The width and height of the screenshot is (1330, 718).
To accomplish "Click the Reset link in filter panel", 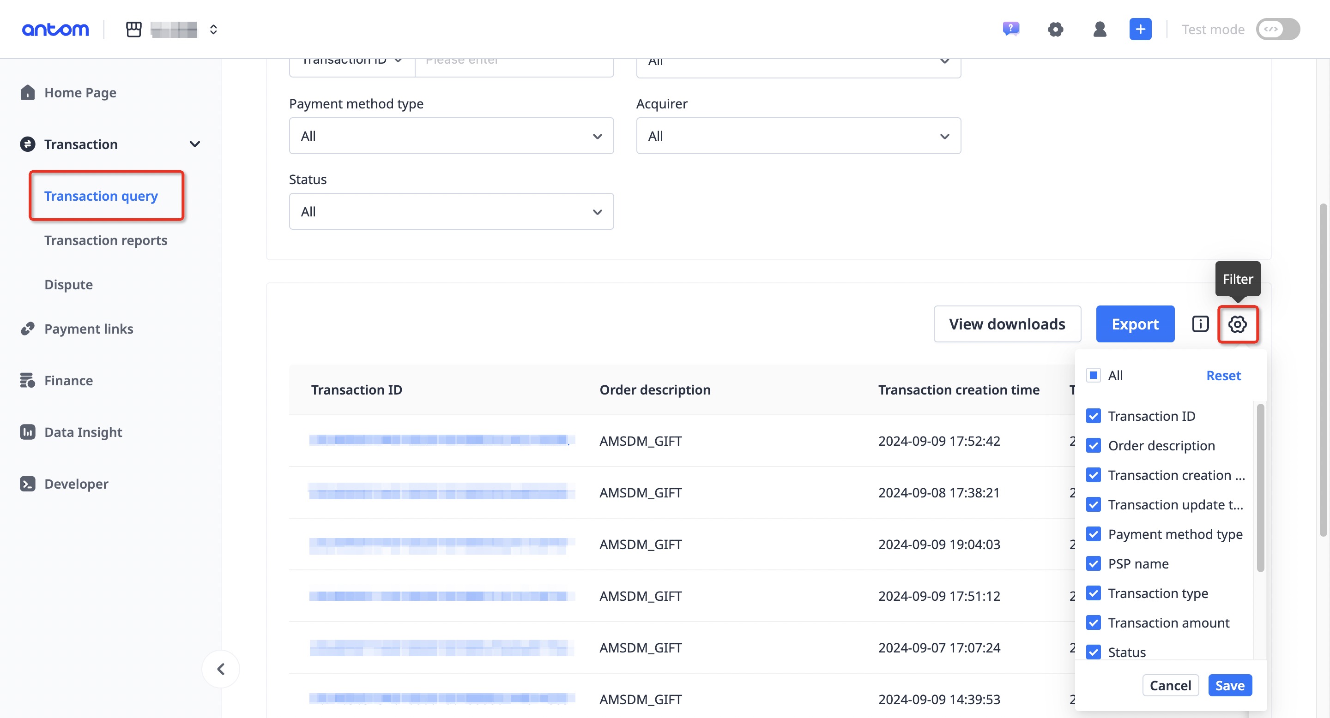I will (1222, 375).
